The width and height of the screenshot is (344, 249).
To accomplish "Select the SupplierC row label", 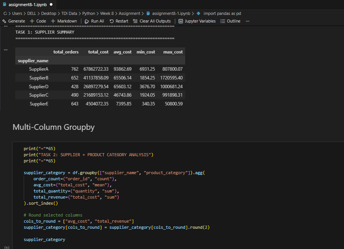I will pyautogui.click(x=39, y=95).
